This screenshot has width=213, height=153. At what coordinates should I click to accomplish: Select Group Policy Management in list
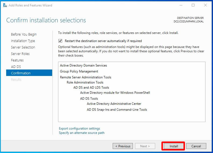[79, 71]
